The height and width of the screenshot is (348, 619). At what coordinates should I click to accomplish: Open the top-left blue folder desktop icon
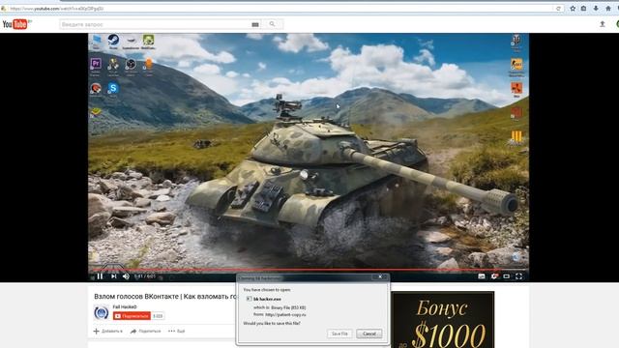(97, 41)
